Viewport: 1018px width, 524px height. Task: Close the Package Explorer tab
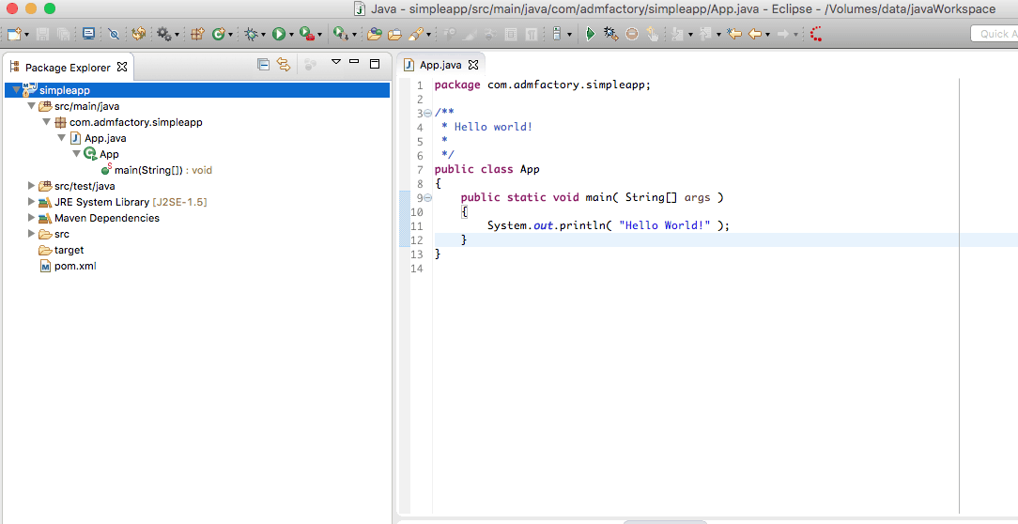(x=121, y=67)
